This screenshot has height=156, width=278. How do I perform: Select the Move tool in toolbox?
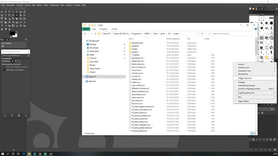tap(17, 15)
